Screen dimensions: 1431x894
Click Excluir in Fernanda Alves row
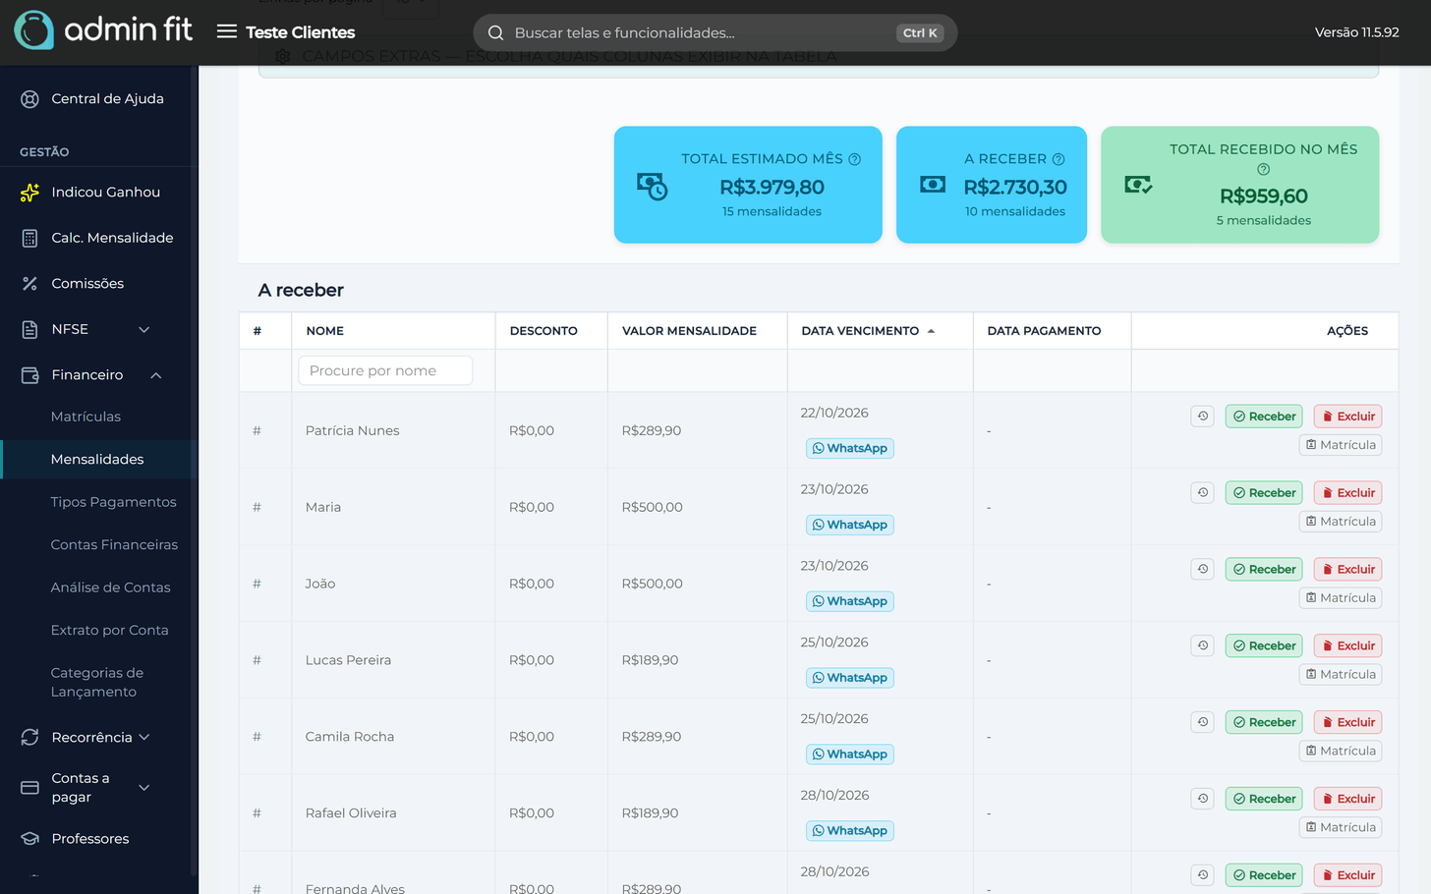point(1348,875)
